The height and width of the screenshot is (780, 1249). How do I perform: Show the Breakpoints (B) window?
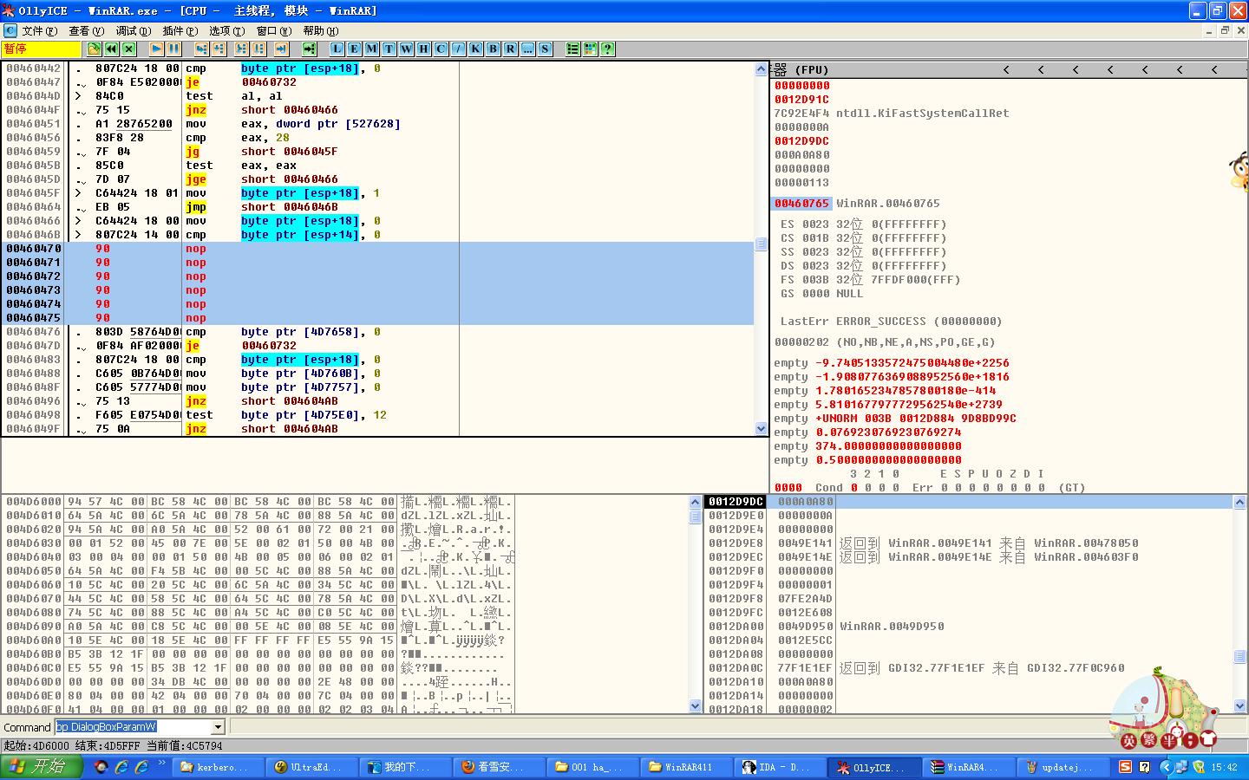(493, 49)
